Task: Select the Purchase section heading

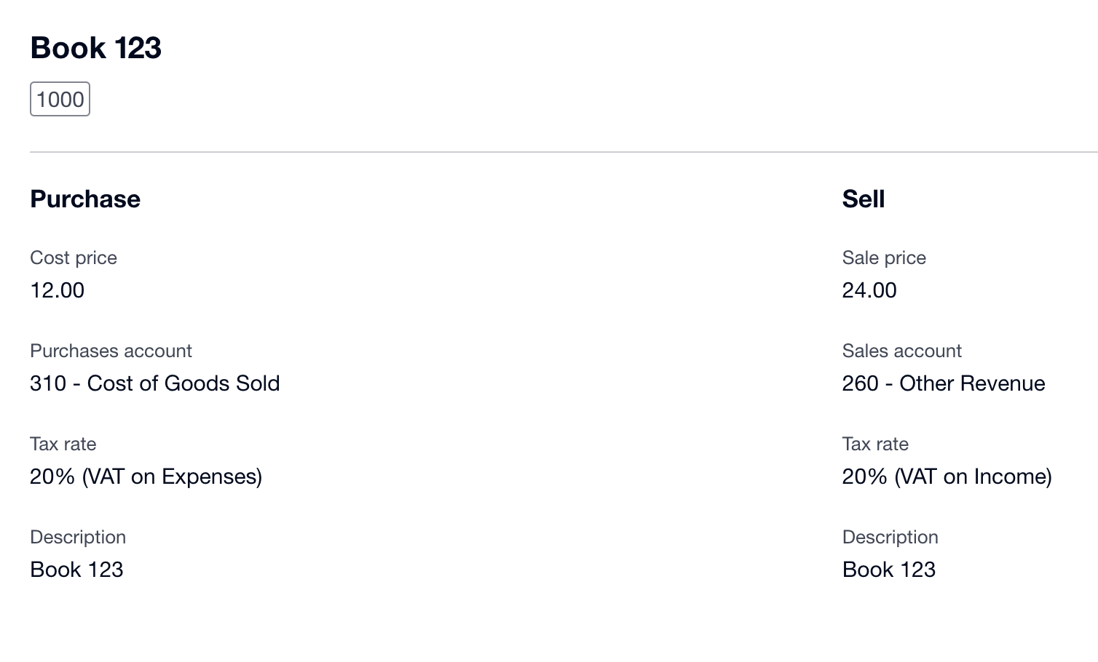Action: coord(85,199)
